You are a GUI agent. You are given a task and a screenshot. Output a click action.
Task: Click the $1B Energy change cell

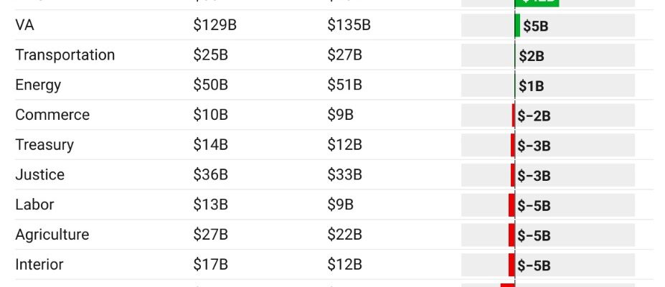tap(548, 85)
